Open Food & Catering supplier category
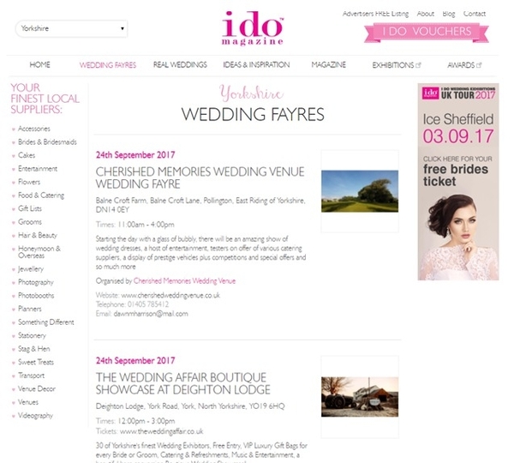 (x=41, y=195)
